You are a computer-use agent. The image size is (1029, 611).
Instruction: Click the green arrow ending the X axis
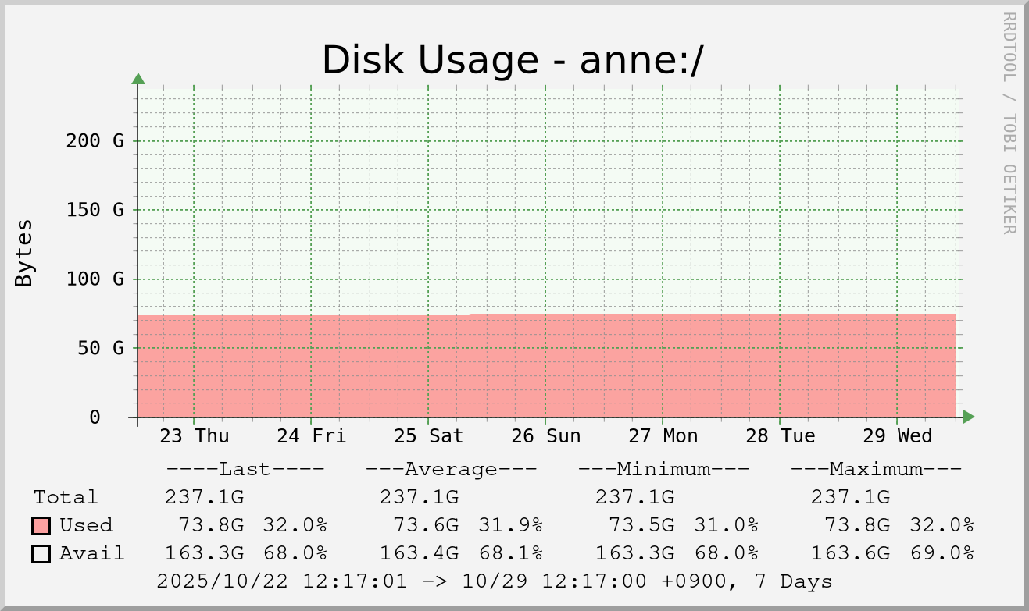(969, 417)
